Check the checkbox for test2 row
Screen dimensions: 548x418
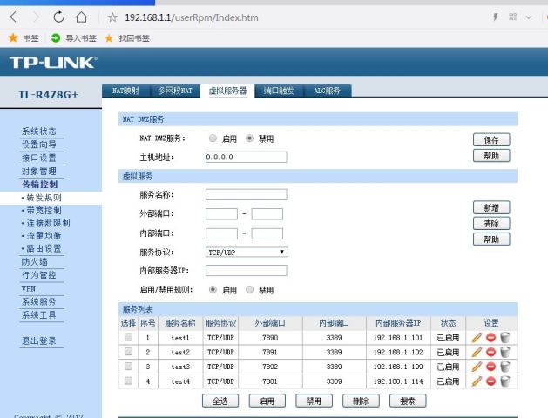click(129, 351)
